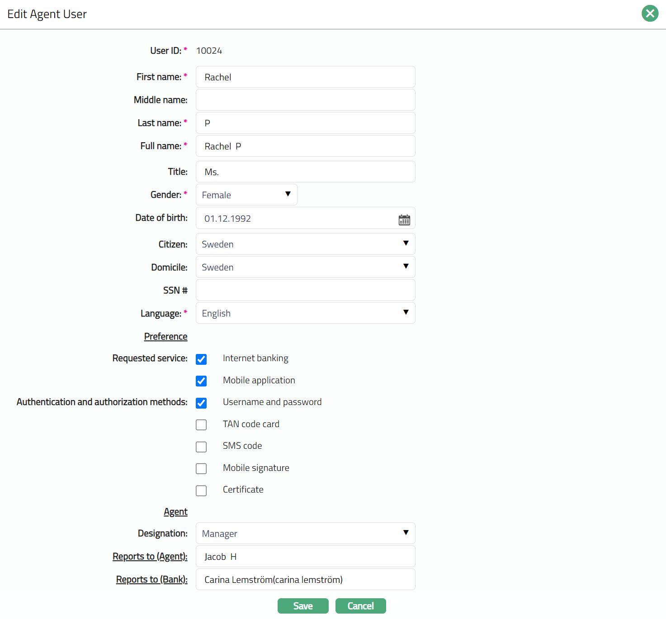Viewport: 666px width, 619px height.
Task: Tick the SMS code checkbox
Action: [201, 447]
